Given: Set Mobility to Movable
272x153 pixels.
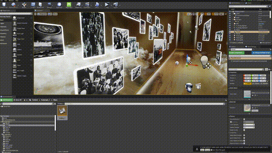Looking at the screenshot, I should [264, 84].
